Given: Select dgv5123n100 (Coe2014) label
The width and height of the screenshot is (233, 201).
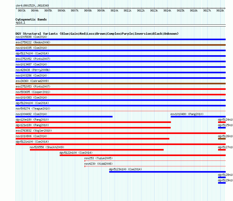Looking at the screenshot, I should 125,169.
